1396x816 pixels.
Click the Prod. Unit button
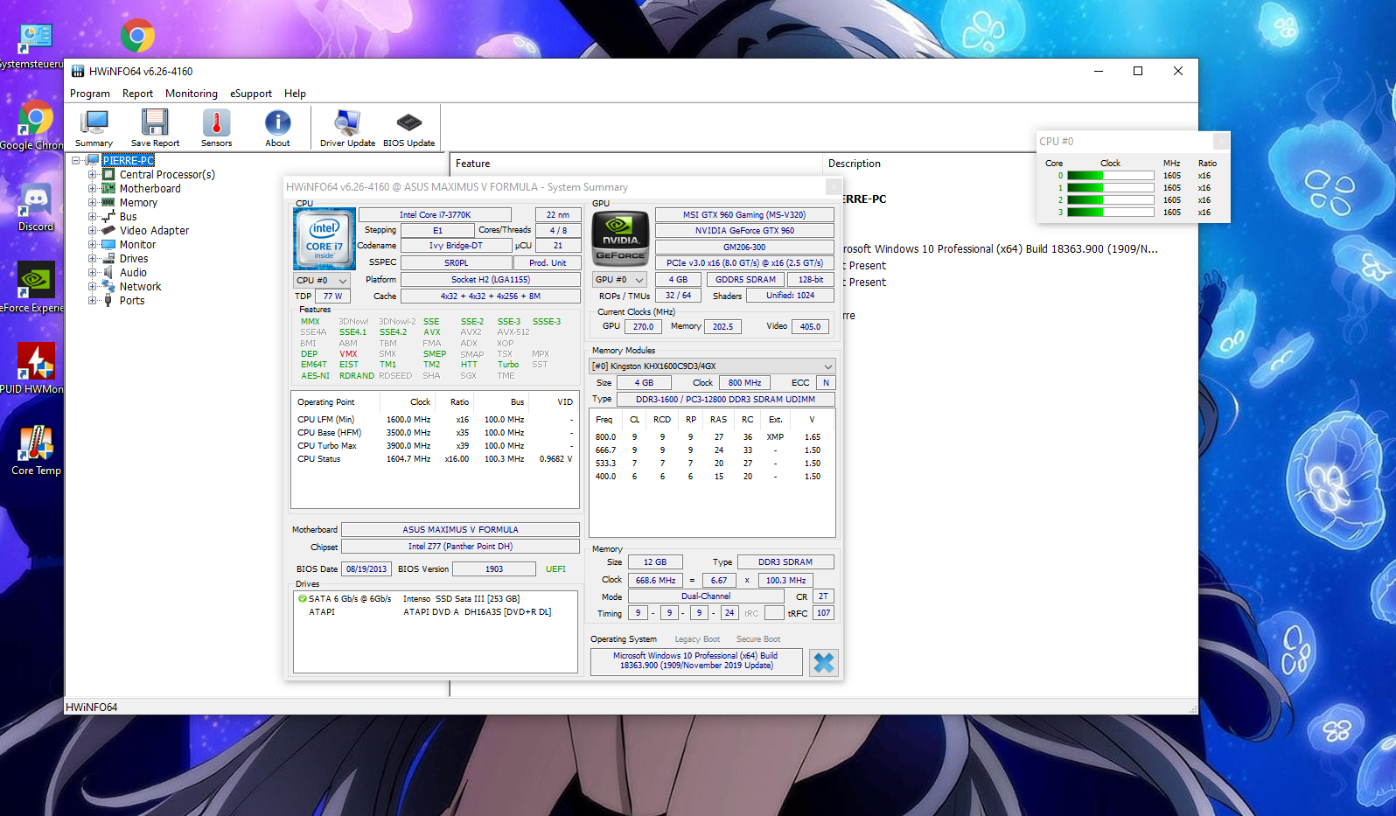tap(548, 262)
